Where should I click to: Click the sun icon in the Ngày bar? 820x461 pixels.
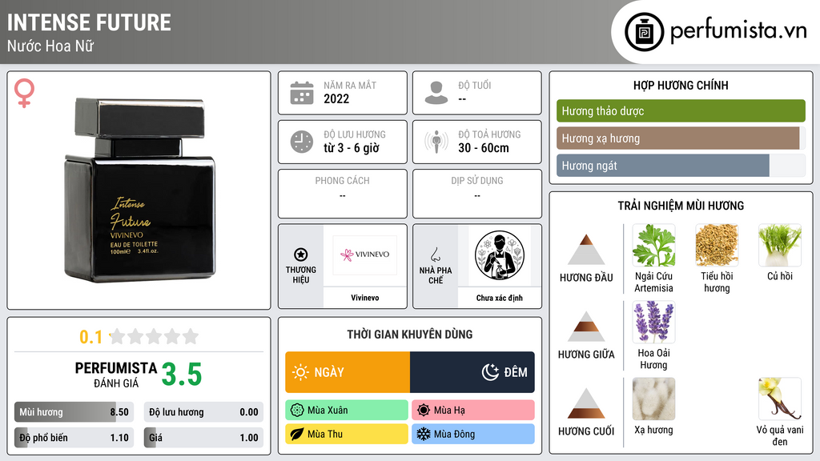[301, 372]
